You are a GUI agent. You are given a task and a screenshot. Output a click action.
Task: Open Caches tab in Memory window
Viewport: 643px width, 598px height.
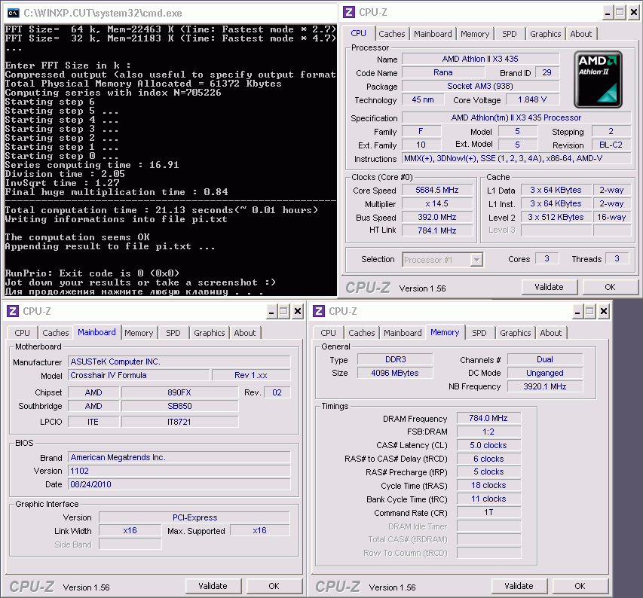362,333
